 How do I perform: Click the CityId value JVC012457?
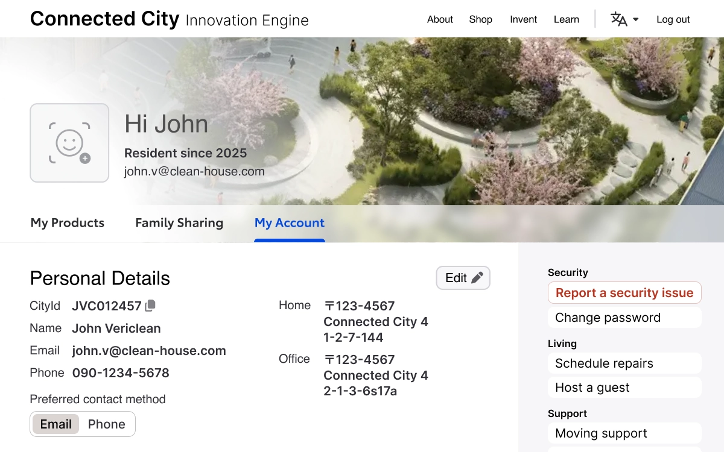pos(107,306)
